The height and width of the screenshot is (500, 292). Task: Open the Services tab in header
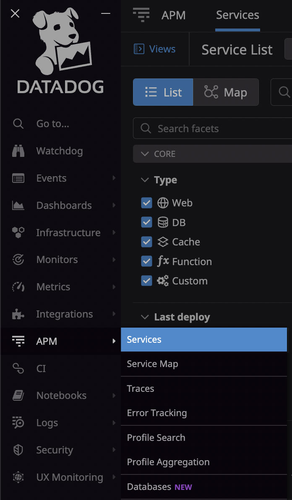pos(237,15)
